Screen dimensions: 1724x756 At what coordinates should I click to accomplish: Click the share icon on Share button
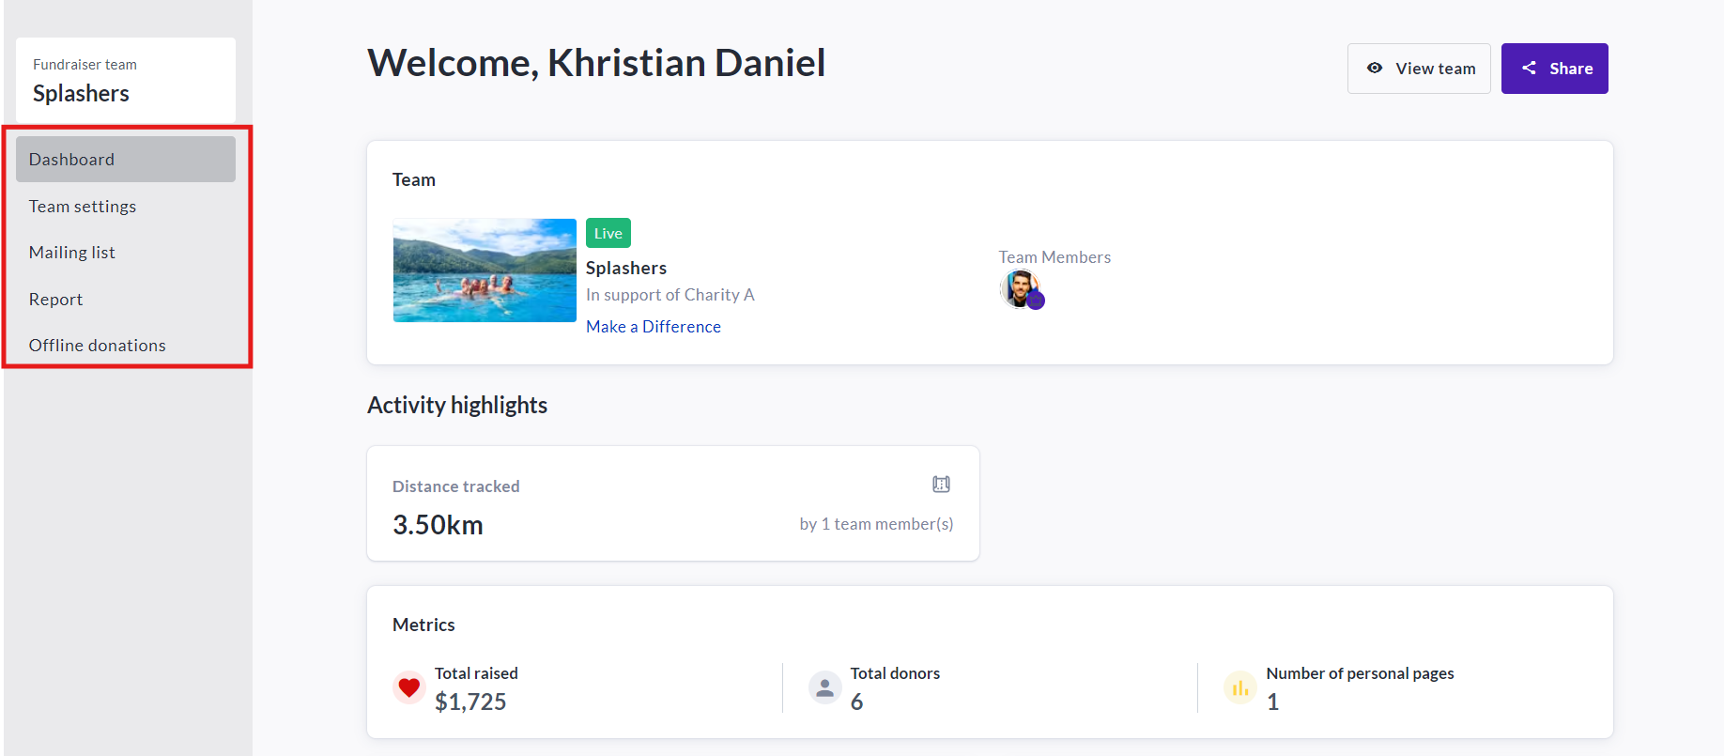pos(1530,68)
